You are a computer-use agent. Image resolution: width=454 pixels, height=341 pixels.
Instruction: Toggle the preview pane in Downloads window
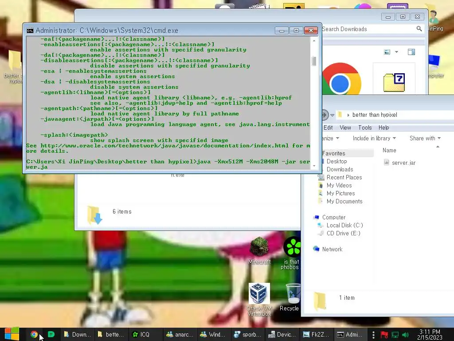tap(411, 52)
